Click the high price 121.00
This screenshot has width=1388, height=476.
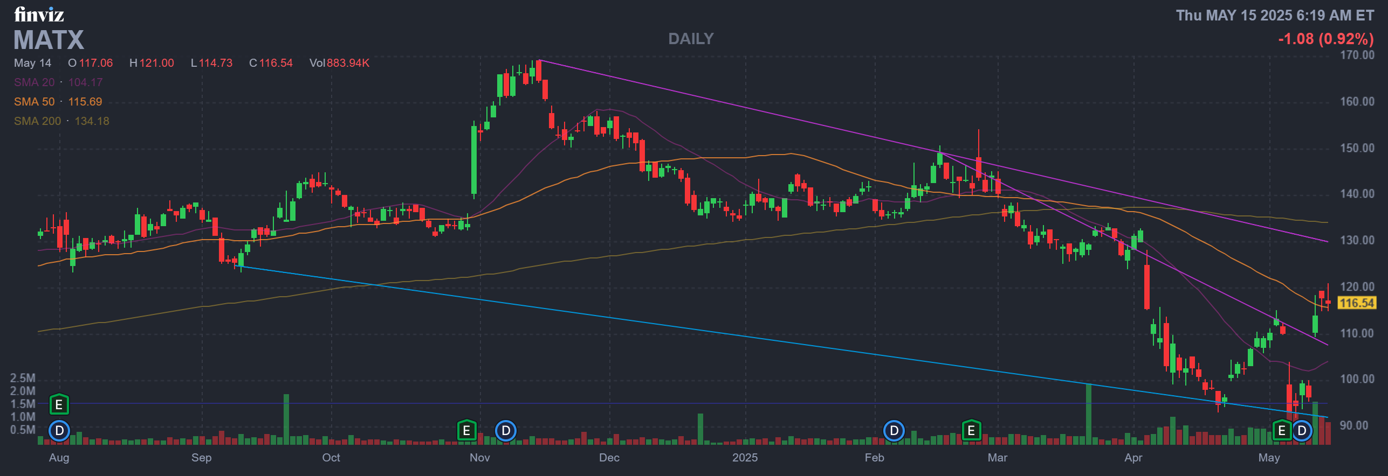157,63
